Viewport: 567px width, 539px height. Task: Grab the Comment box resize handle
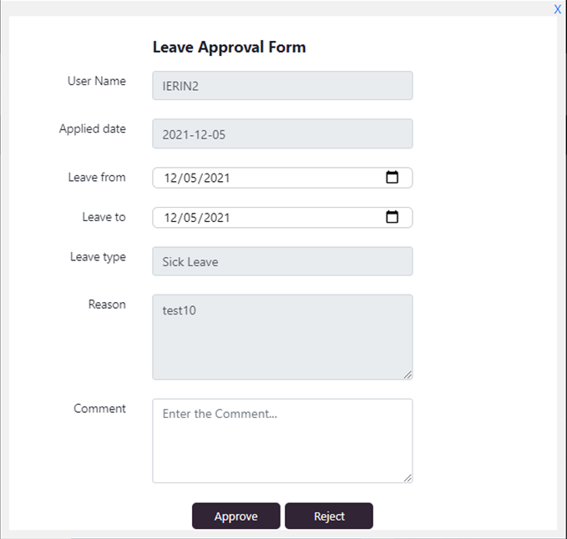[408, 478]
